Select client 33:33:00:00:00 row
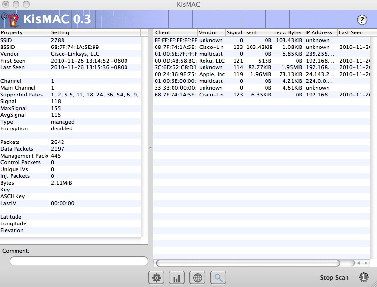This screenshot has width=377, height=287. point(262,88)
